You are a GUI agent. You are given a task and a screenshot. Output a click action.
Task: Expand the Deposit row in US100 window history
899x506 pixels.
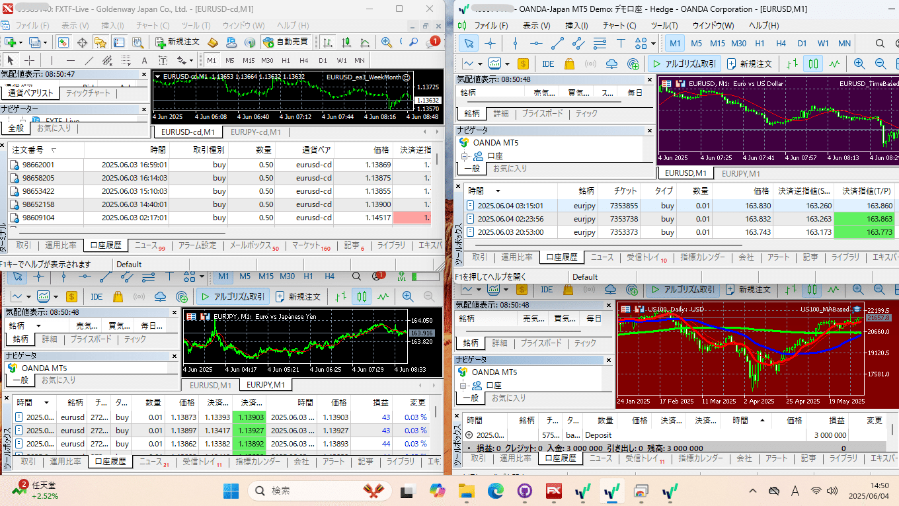point(469,435)
